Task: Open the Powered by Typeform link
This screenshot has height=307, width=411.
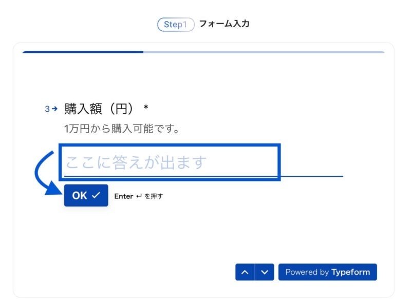Action: coord(328,272)
